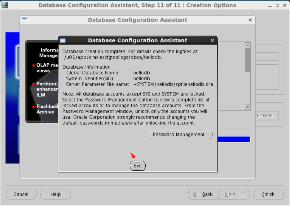Close the main Creation Options window

tap(285, 5)
